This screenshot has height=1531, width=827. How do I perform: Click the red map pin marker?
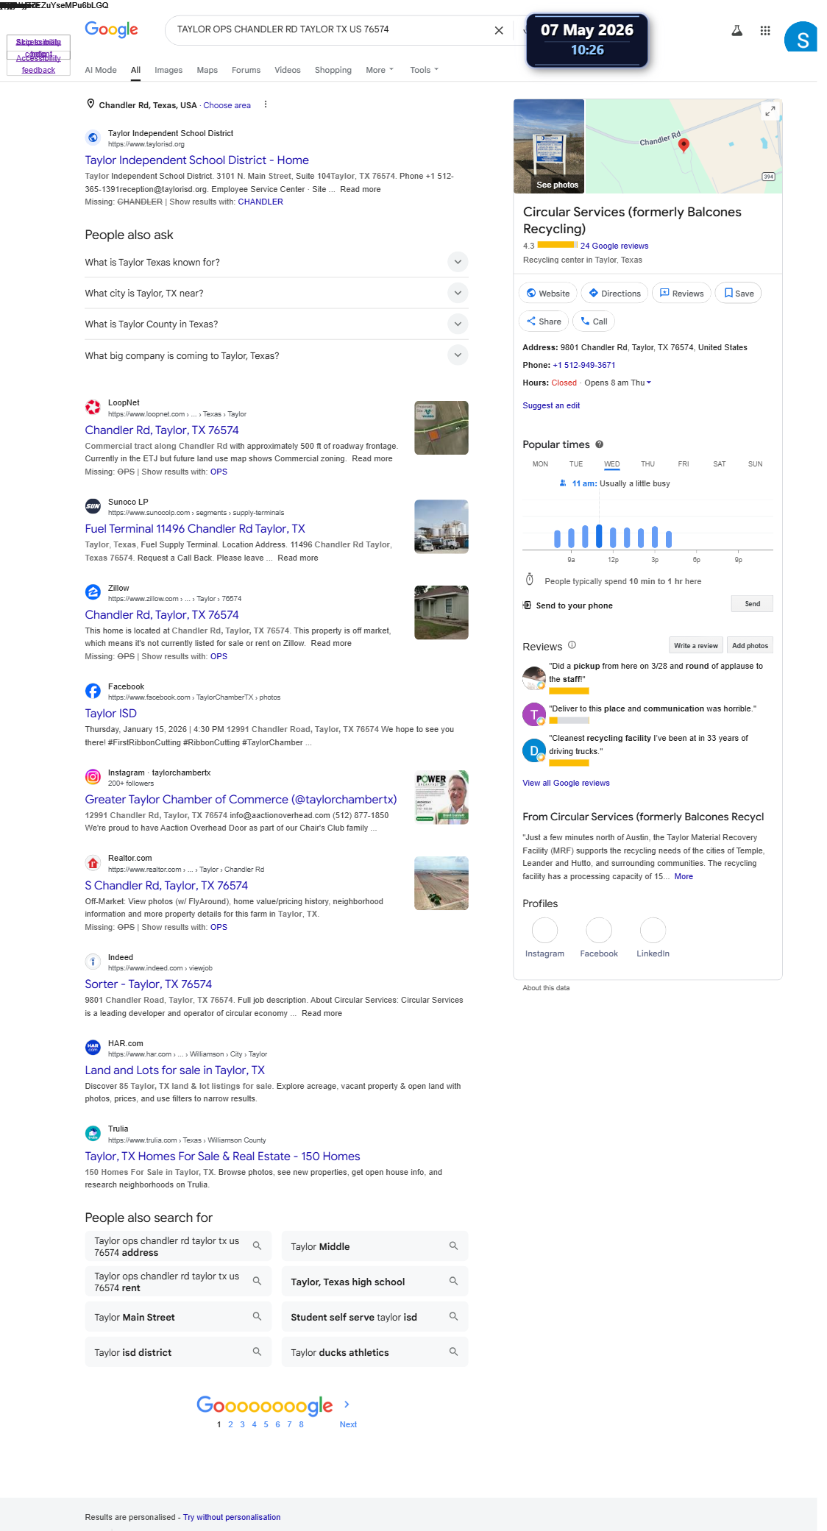684,145
